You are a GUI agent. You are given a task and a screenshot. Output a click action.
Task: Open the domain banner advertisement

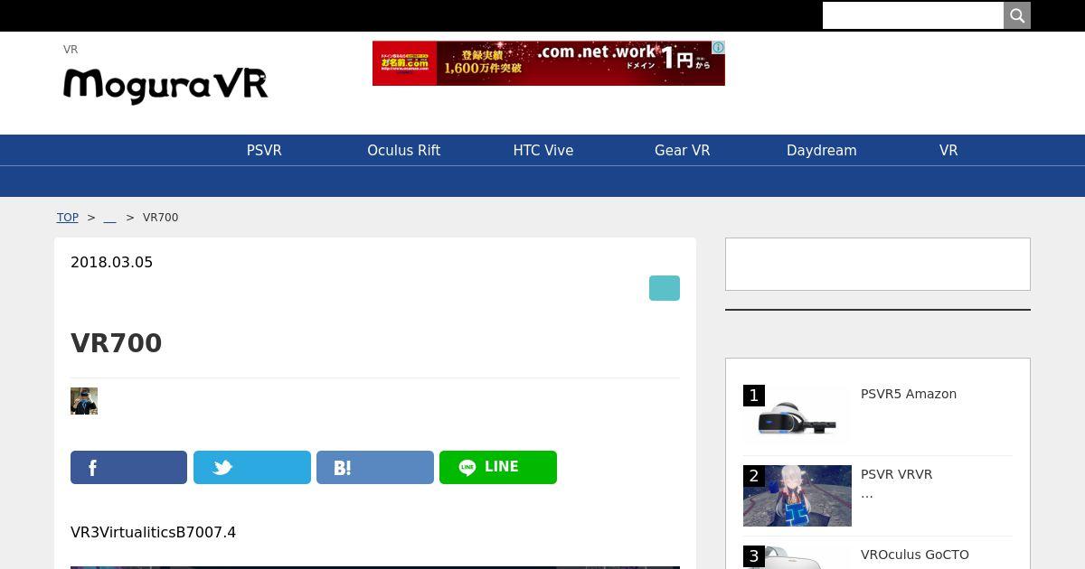[548, 63]
